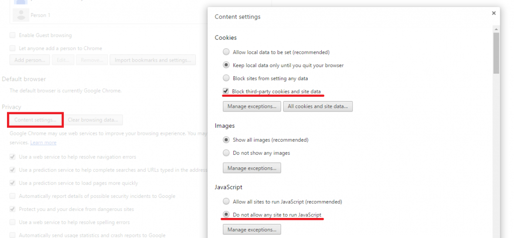Enable Guest browsing checkbox
514x238 pixels.
click(x=13, y=35)
